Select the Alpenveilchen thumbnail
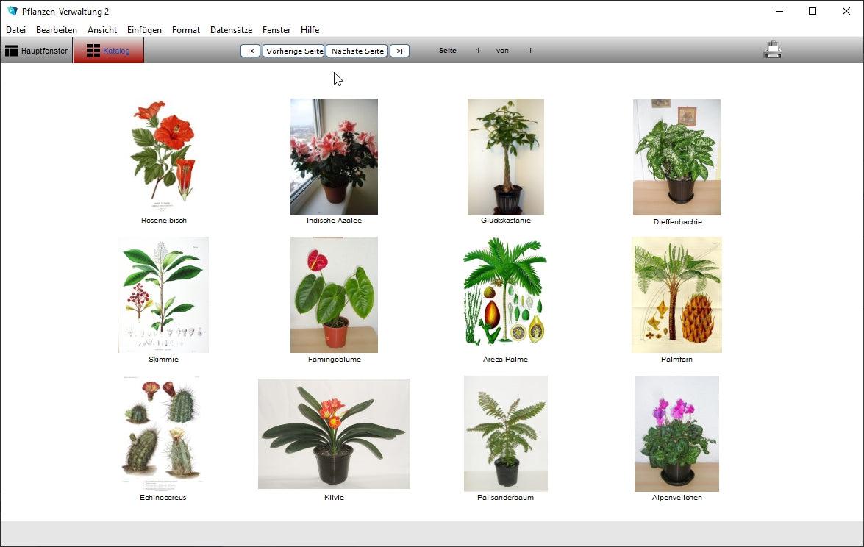 pos(676,433)
